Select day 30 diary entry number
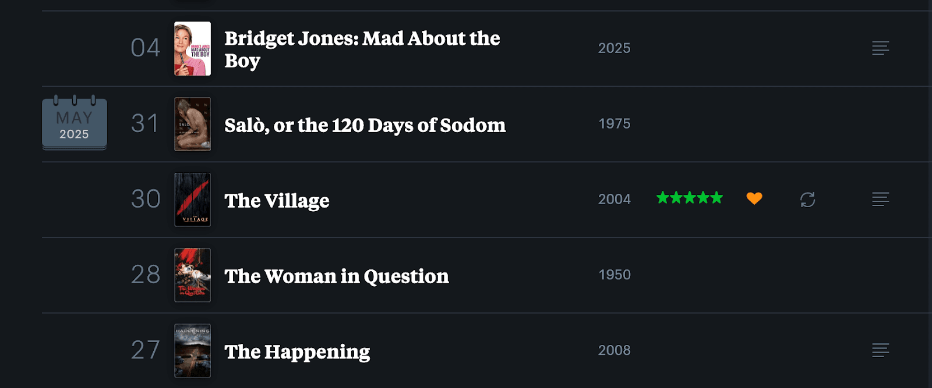Image resolution: width=932 pixels, height=388 pixels. [x=146, y=199]
